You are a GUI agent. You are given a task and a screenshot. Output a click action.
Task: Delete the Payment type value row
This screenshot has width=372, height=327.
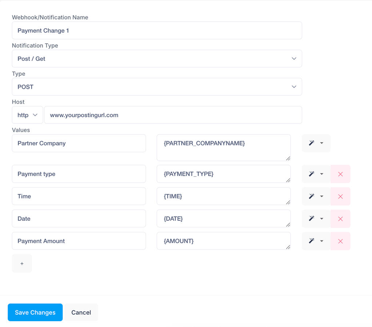click(340, 174)
